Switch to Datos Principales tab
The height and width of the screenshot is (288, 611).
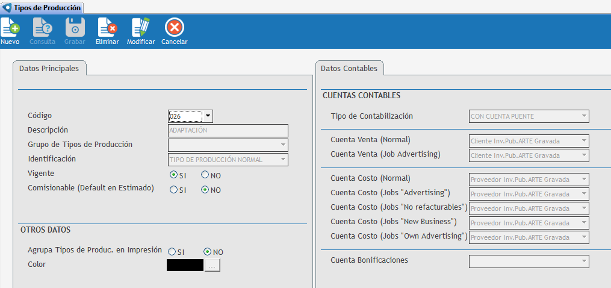(49, 69)
